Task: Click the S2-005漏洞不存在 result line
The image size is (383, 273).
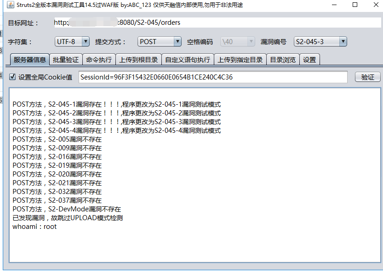Action: coord(57,139)
